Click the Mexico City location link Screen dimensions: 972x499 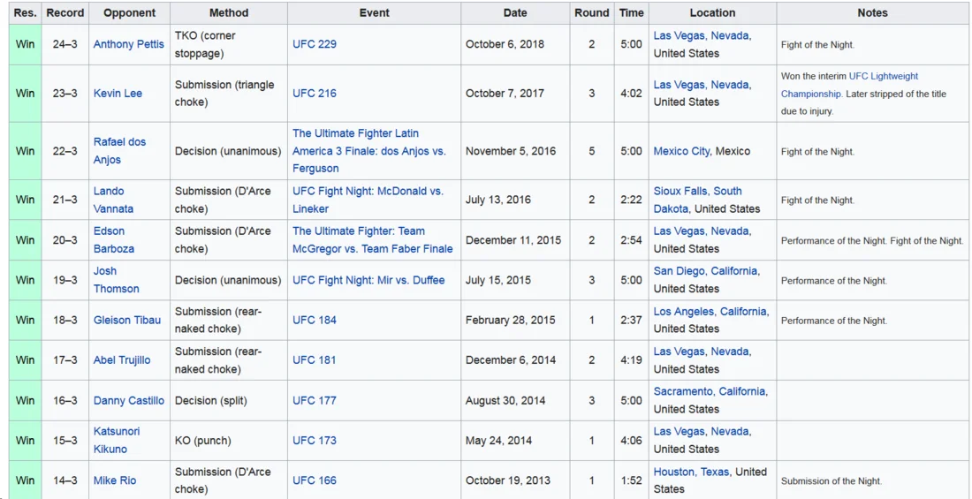[x=681, y=151]
